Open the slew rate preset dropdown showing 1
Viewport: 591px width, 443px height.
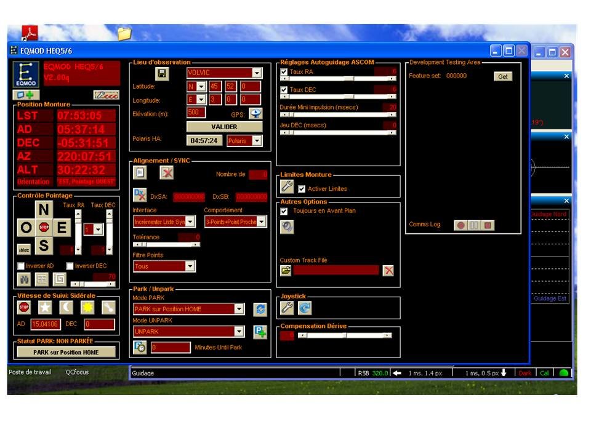[98, 229]
